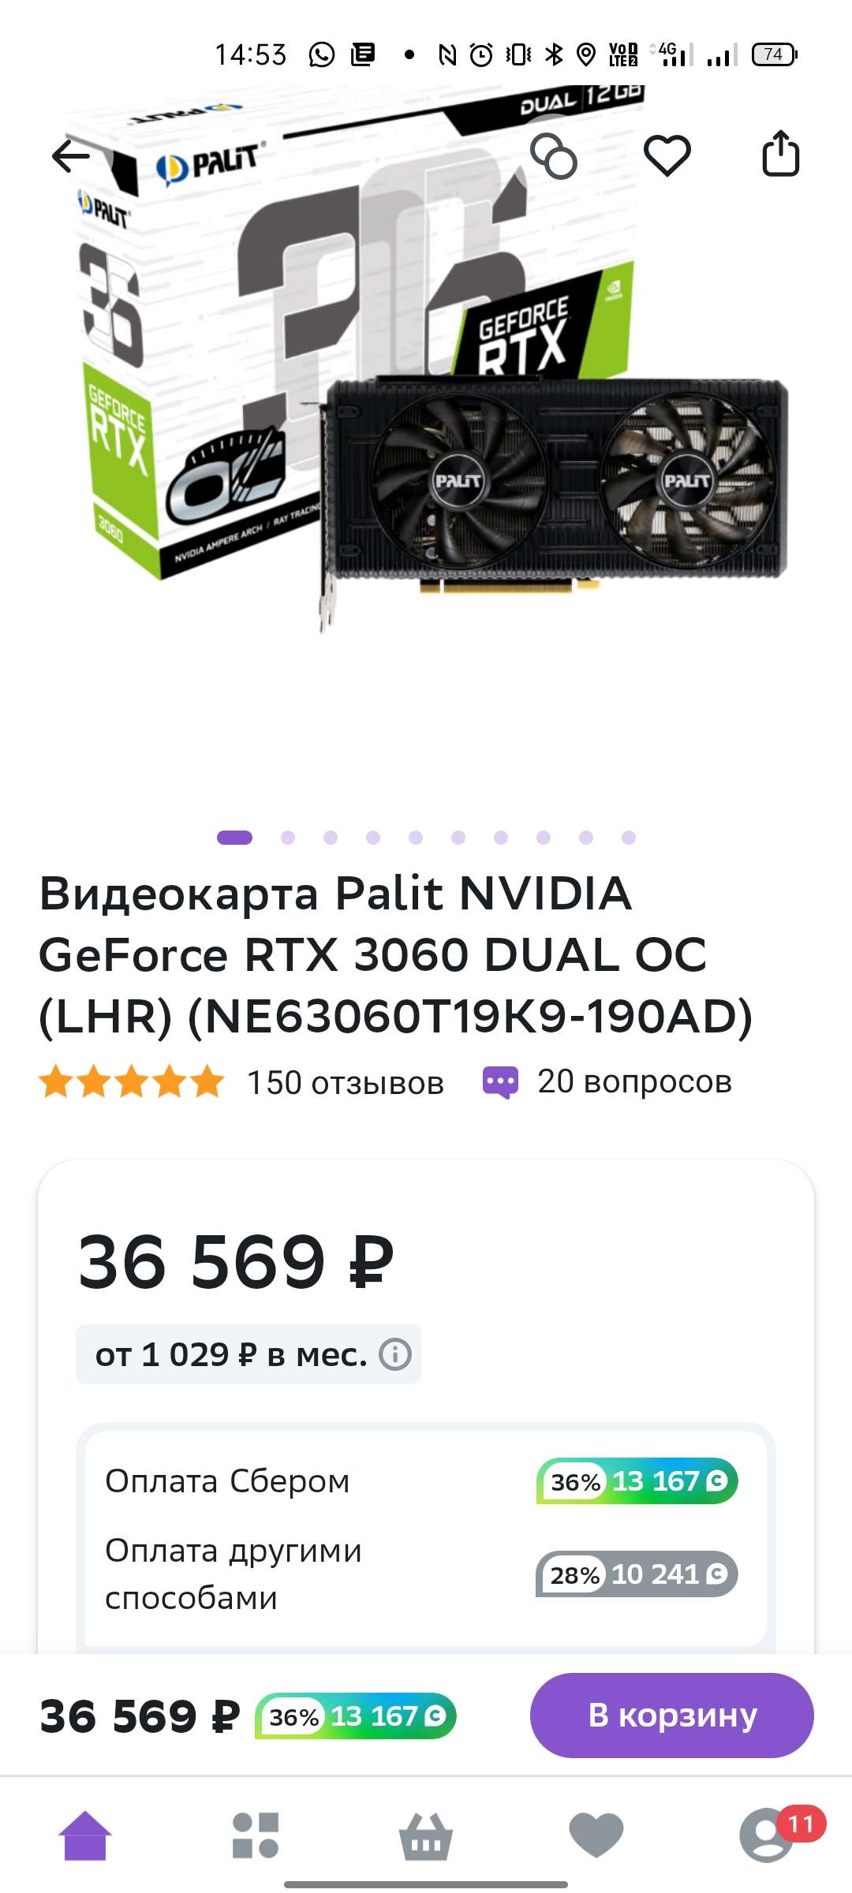Open Favorites tab in bottom navigation

[x=596, y=1835]
